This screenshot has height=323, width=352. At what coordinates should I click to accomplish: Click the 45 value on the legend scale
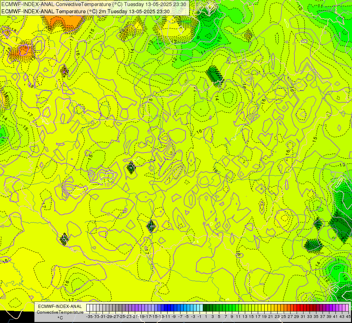[348, 317]
